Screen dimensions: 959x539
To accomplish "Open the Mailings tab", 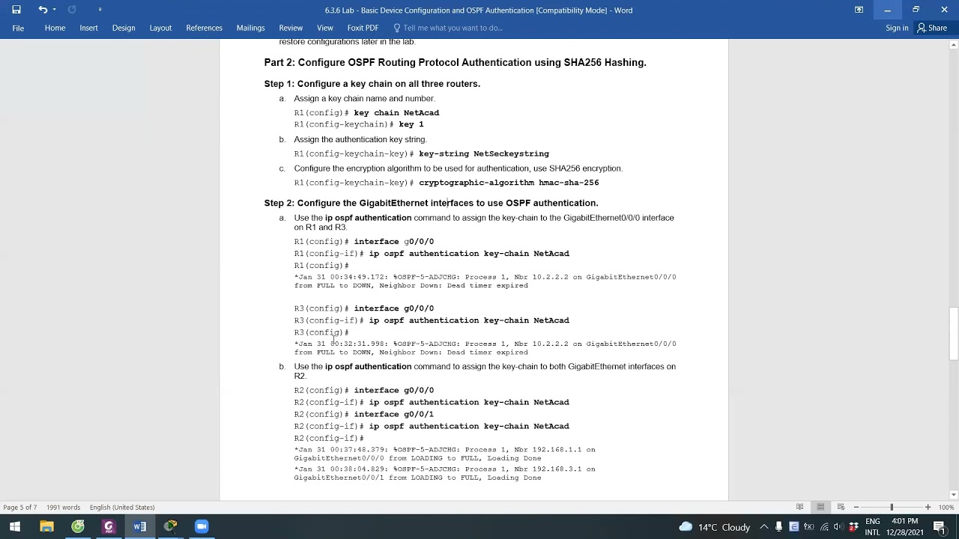I will click(250, 28).
